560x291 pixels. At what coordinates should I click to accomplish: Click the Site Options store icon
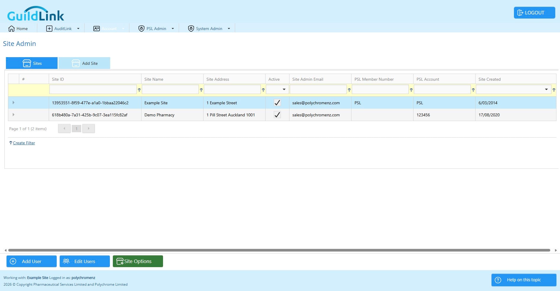tap(120, 261)
